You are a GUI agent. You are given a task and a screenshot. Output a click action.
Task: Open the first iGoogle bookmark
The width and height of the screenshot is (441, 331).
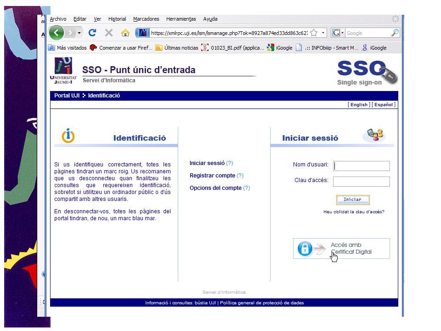(280, 47)
